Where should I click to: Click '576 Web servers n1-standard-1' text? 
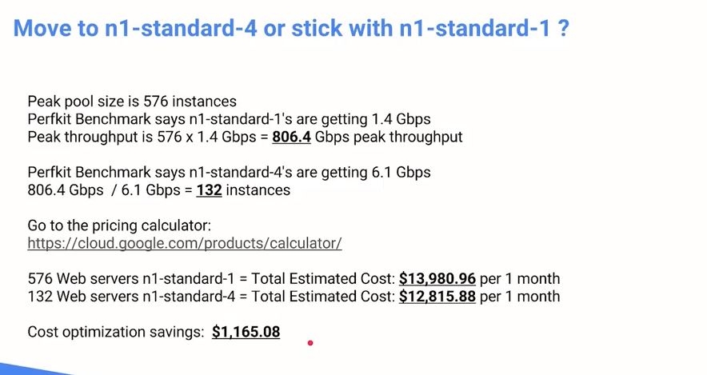(131, 278)
